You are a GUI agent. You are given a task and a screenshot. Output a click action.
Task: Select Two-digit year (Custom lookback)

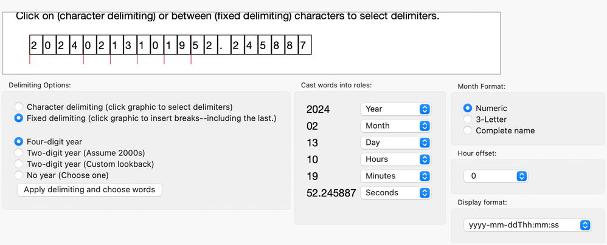pyautogui.click(x=19, y=164)
